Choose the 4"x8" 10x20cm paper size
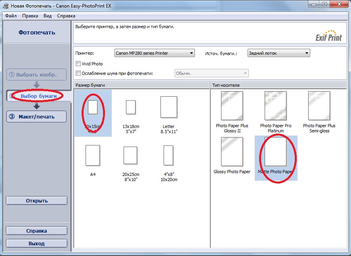Viewport: 351px width, 256px height. click(x=168, y=163)
